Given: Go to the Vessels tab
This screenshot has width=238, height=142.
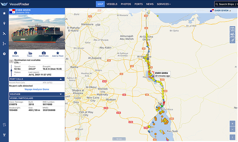Looking at the screenshot, I should tap(112, 4).
